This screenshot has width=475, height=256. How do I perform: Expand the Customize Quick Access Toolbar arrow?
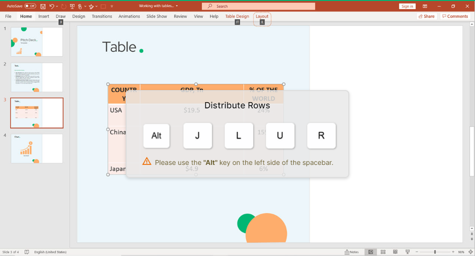pos(112,6)
